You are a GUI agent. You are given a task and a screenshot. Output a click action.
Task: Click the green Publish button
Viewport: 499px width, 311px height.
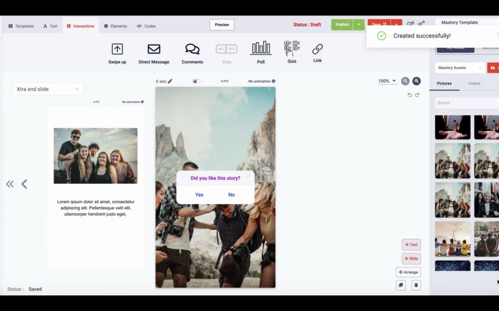pyautogui.click(x=342, y=24)
